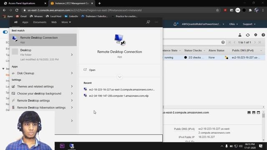Expand more actions chevron under Open
Screen dimensions: 267x150
pyautogui.click(x=120, y=77)
